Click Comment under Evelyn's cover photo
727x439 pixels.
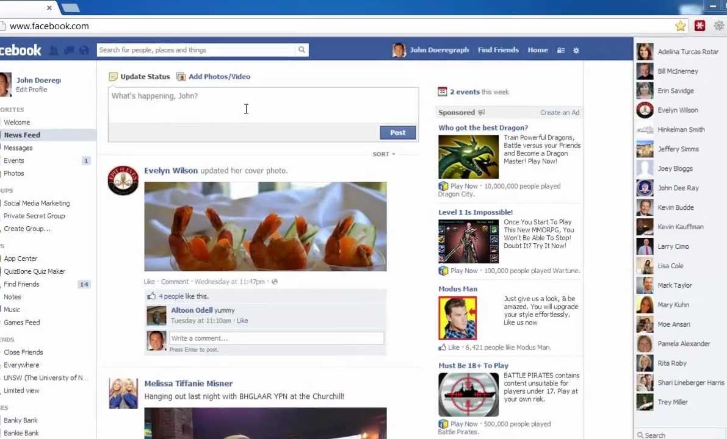[175, 282]
